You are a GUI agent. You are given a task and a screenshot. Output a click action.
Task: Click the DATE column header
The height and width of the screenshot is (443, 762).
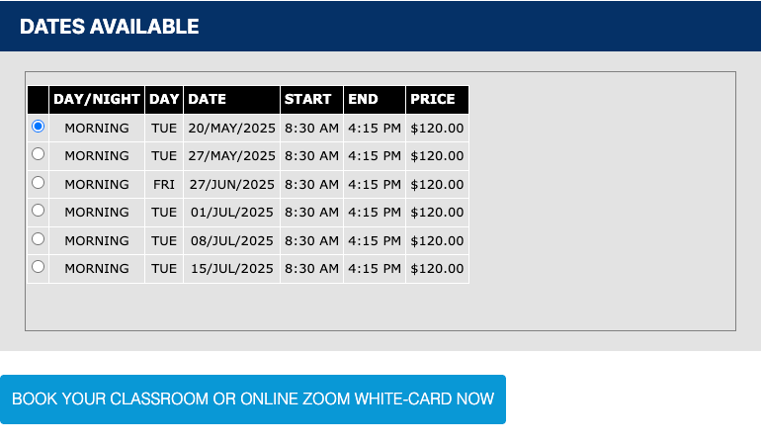(x=231, y=99)
